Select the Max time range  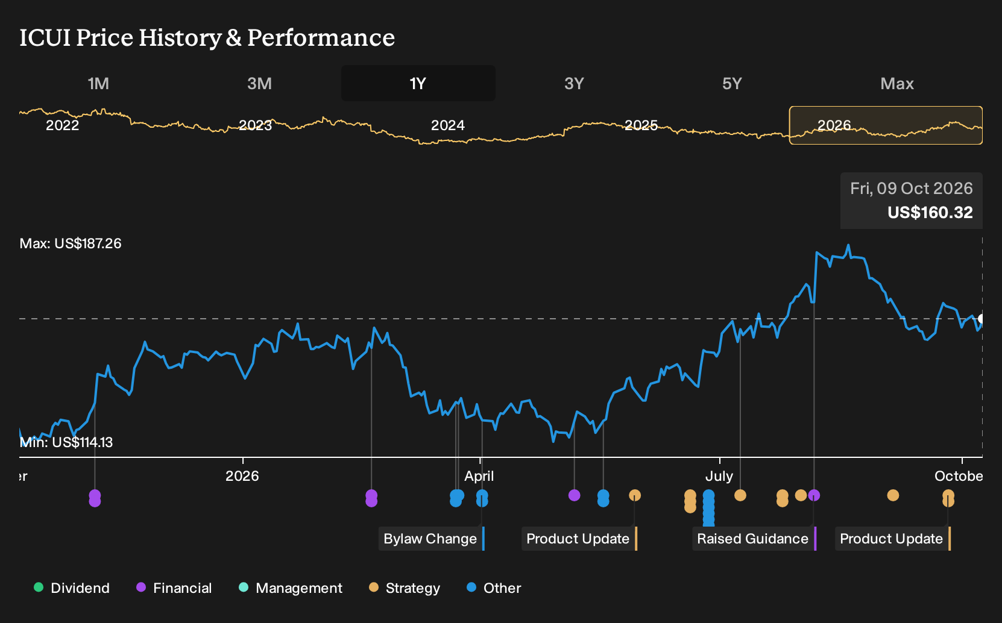[x=897, y=83]
